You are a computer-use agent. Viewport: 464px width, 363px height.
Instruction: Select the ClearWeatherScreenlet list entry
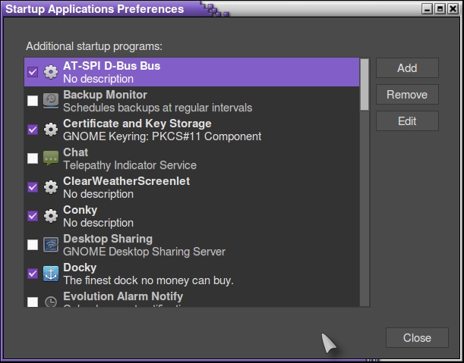tap(190, 187)
